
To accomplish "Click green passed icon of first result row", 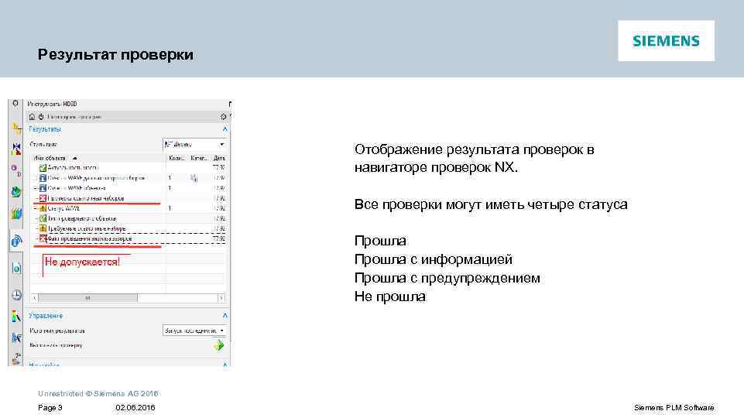I will click(43, 167).
